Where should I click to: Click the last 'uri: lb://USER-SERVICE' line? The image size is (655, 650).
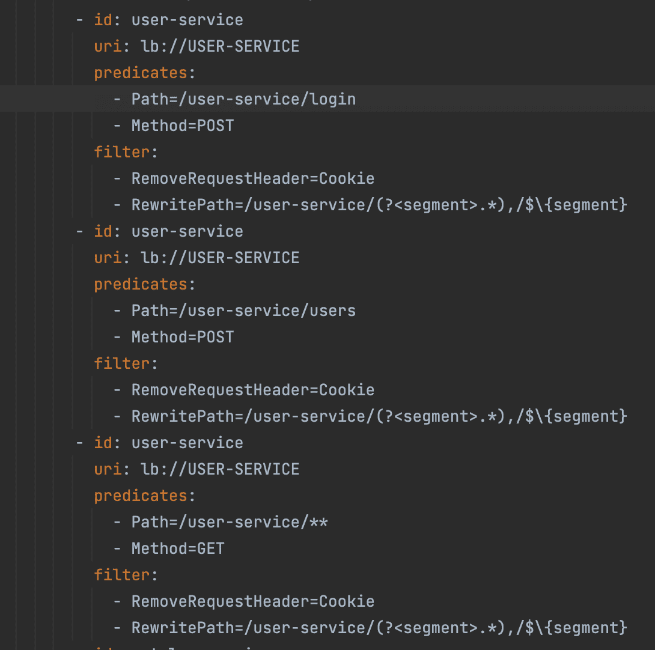point(196,469)
